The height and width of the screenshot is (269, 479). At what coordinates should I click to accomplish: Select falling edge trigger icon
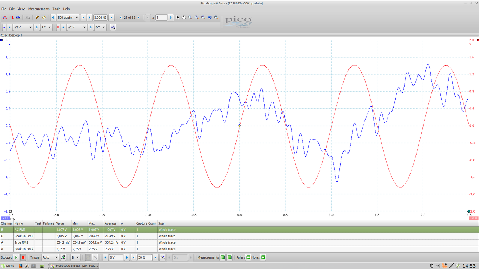[x=95, y=257]
